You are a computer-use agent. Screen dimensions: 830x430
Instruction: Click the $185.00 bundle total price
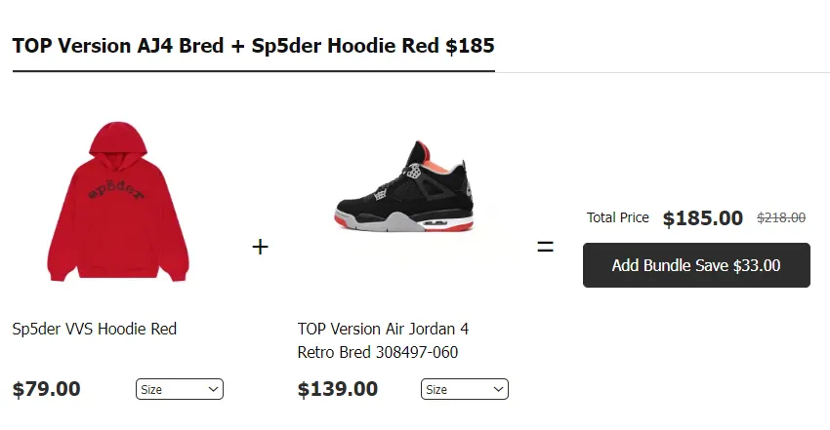click(703, 218)
